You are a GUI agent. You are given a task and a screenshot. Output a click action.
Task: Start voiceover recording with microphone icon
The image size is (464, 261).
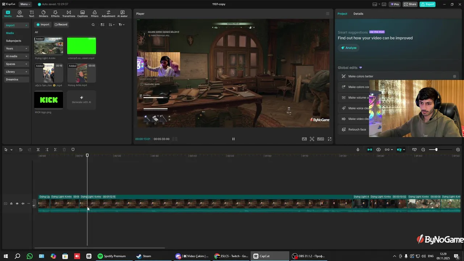[358, 150]
